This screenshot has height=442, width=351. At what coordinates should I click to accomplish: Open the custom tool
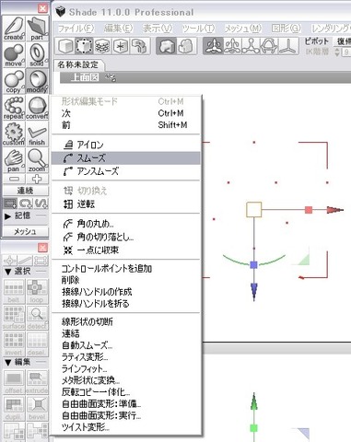pyautogui.click(x=14, y=134)
